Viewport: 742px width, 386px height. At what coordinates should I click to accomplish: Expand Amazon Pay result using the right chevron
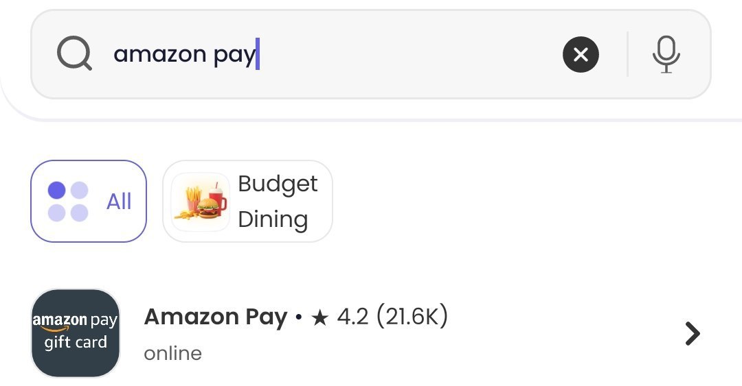point(693,333)
